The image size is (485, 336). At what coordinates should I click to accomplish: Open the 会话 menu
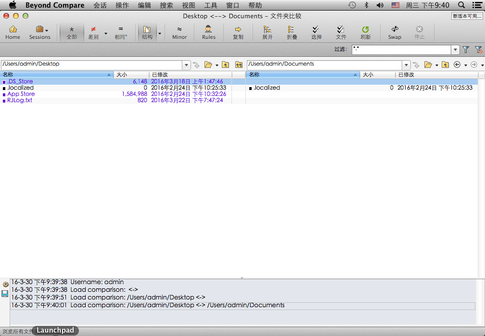pos(100,5)
